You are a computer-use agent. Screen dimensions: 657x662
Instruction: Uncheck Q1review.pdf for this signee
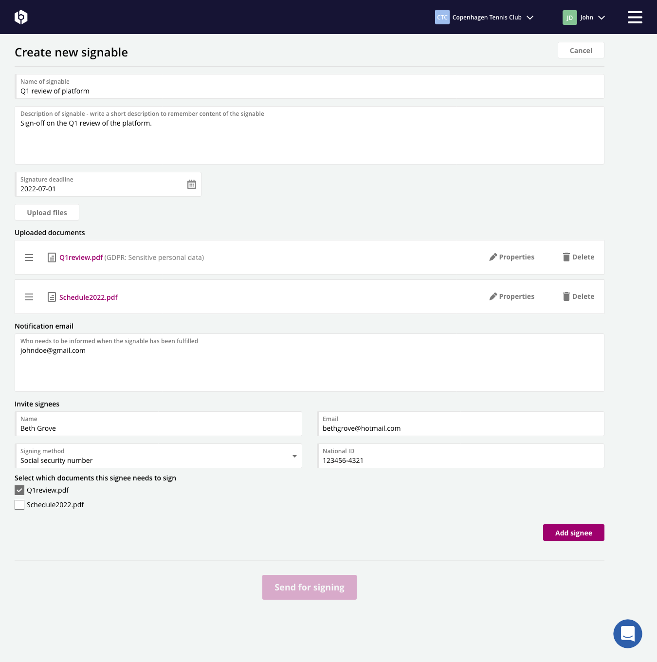(x=19, y=490)
